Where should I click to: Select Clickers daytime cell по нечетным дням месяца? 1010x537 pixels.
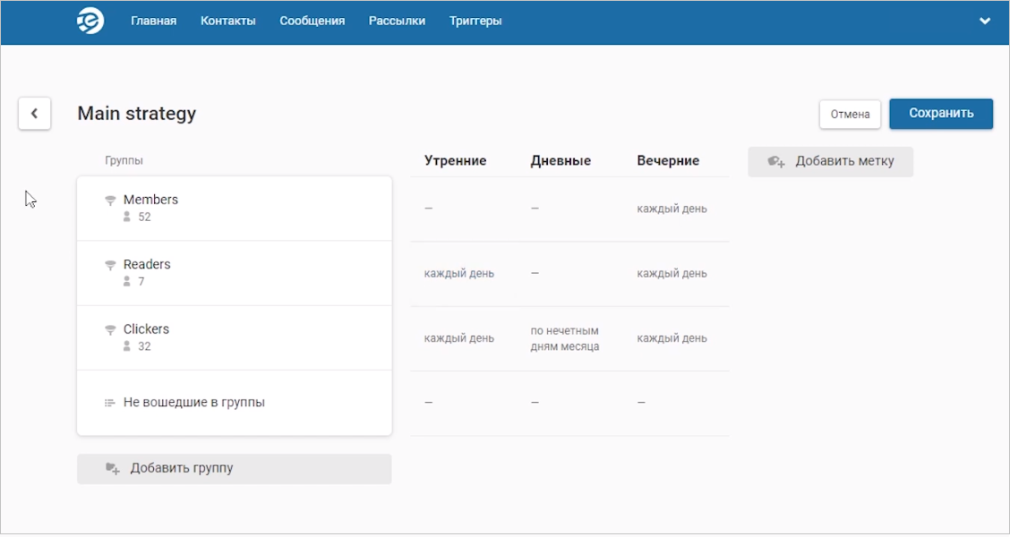[x=564, y=338]
